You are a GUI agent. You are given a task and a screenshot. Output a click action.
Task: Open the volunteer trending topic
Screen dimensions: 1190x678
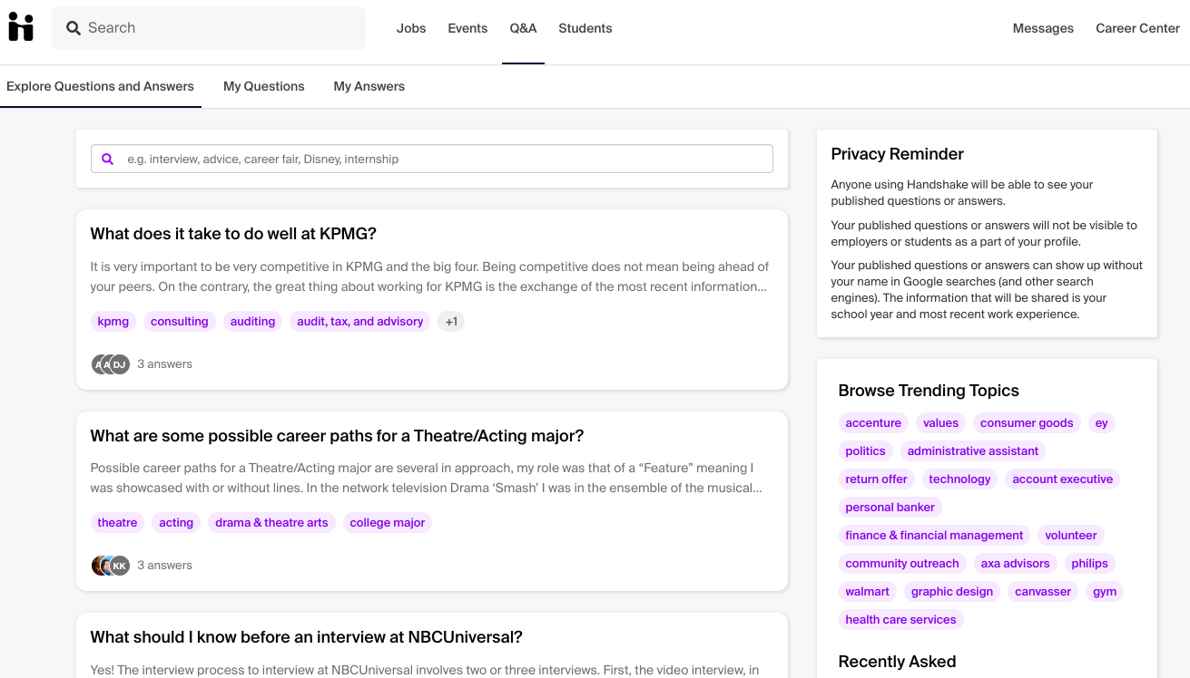(x=1071, y=535)
